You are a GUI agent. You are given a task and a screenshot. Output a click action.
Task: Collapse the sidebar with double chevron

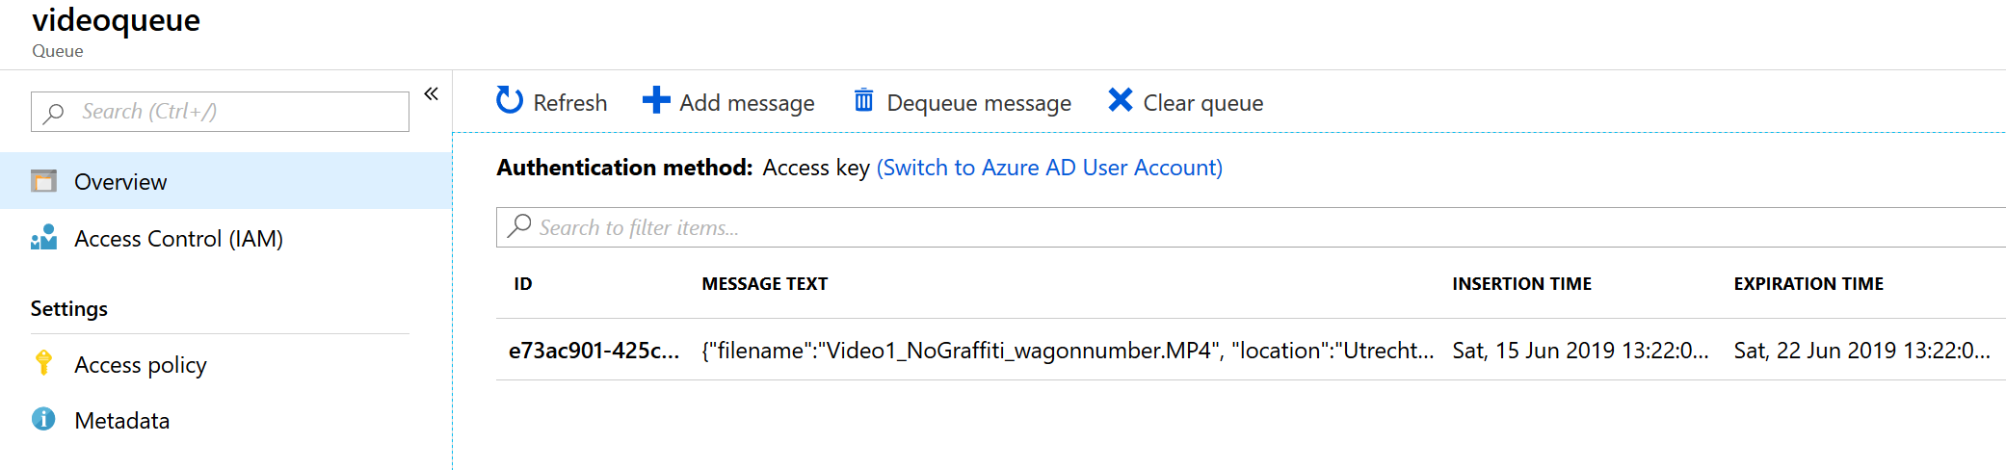432,93
